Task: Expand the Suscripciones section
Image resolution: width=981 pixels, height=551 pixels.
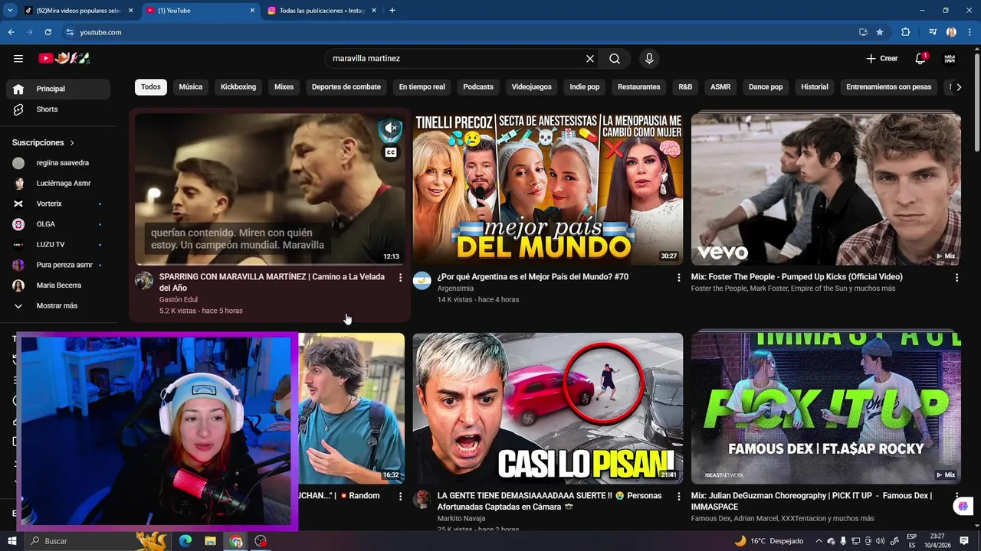Action: [44, 142]
